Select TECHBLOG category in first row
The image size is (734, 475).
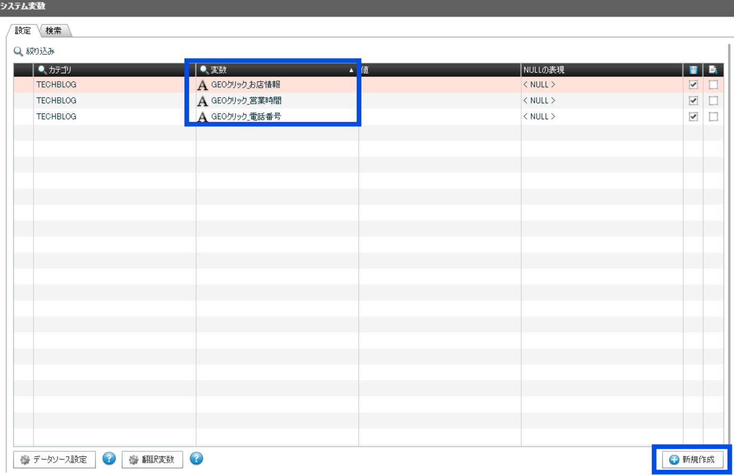(57, 85)
